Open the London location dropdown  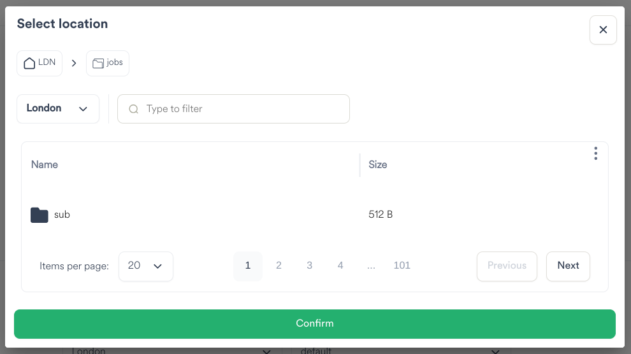58,109
